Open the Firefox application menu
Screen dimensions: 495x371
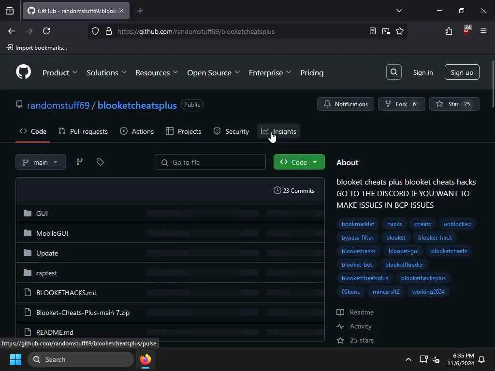[483, 31]
